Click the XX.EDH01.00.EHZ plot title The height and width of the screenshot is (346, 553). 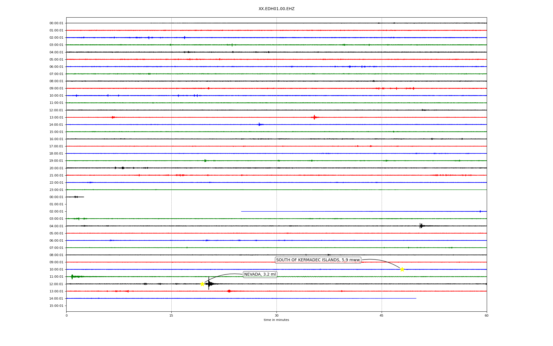tap(276, 9)
